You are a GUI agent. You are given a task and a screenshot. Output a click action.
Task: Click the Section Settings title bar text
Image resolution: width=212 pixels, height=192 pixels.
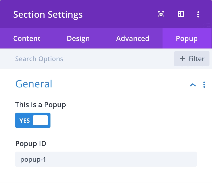point(48,14)
